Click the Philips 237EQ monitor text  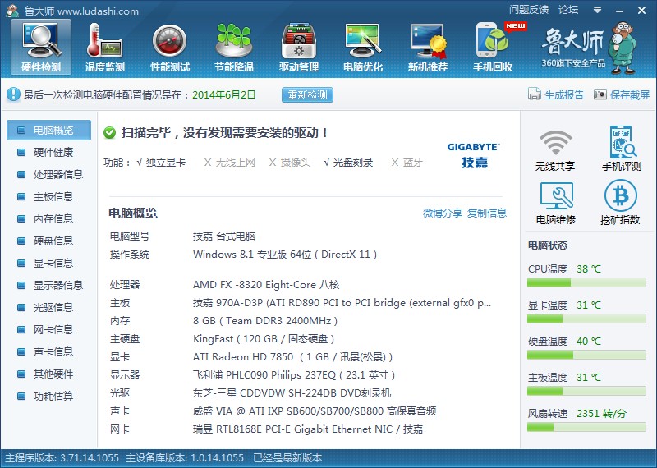(x=294, y=375)
